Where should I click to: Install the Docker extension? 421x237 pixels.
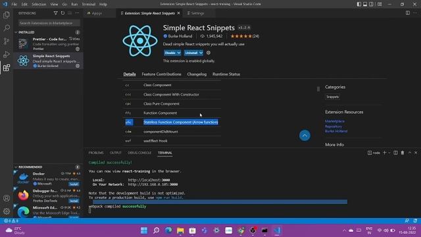(x=74, y=184)
